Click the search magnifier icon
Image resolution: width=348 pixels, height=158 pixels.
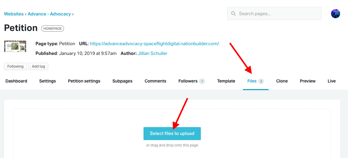click(x=233, y=14)
